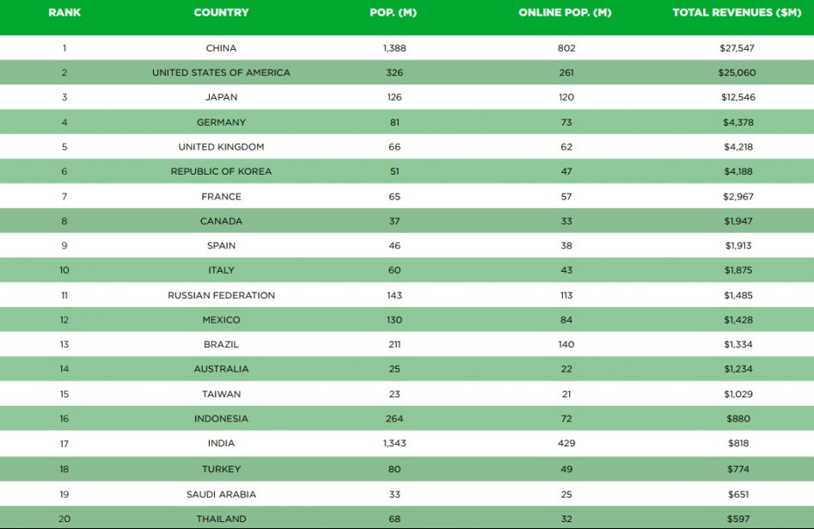Screen dimensions: 814x529
Task: Select the ONLINE POP. (M) header
Action: coord(566,13)
